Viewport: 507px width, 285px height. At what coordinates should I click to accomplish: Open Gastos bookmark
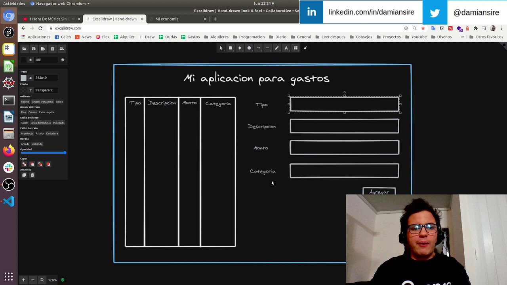190,37
